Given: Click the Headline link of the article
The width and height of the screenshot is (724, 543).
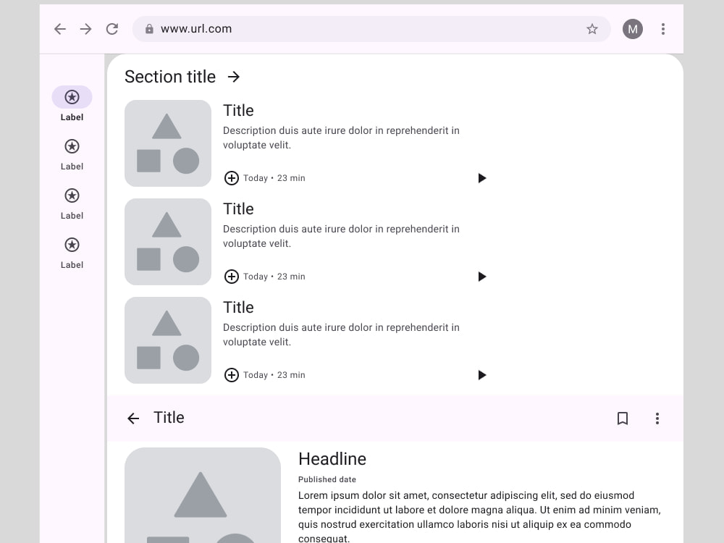Looking at the screenshot, I should pyautogui.click(x=332, y=459).
